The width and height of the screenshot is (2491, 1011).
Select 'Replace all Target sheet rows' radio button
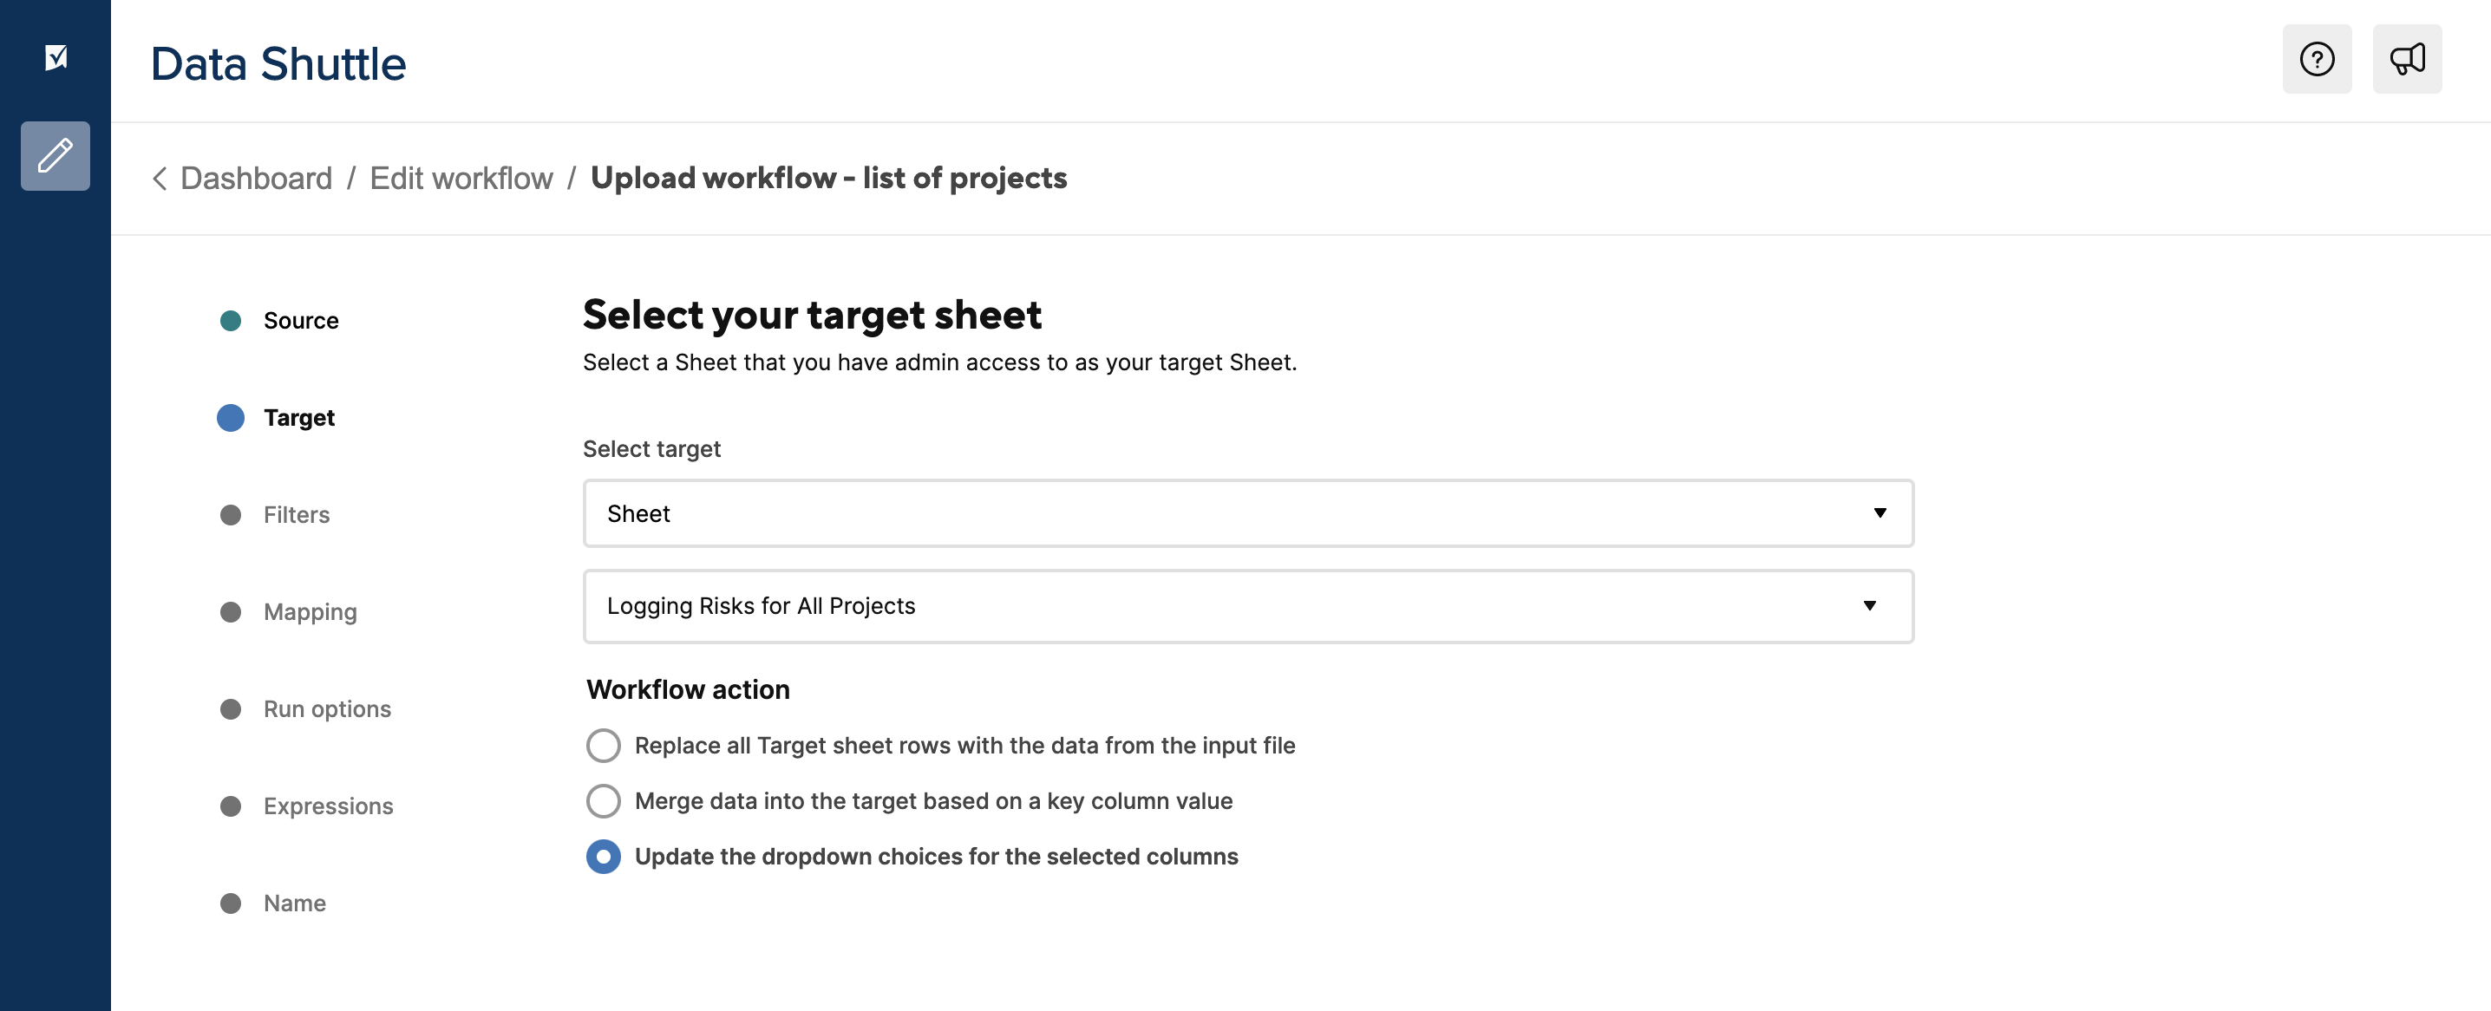coord(604,744)
